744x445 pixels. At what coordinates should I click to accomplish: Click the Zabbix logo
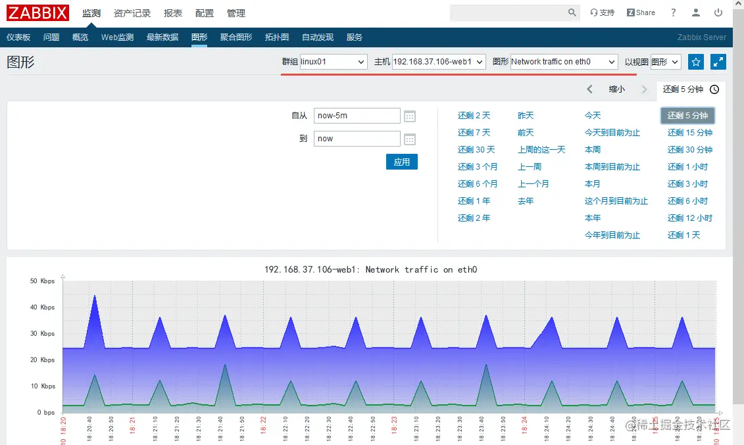pos(37,12)
